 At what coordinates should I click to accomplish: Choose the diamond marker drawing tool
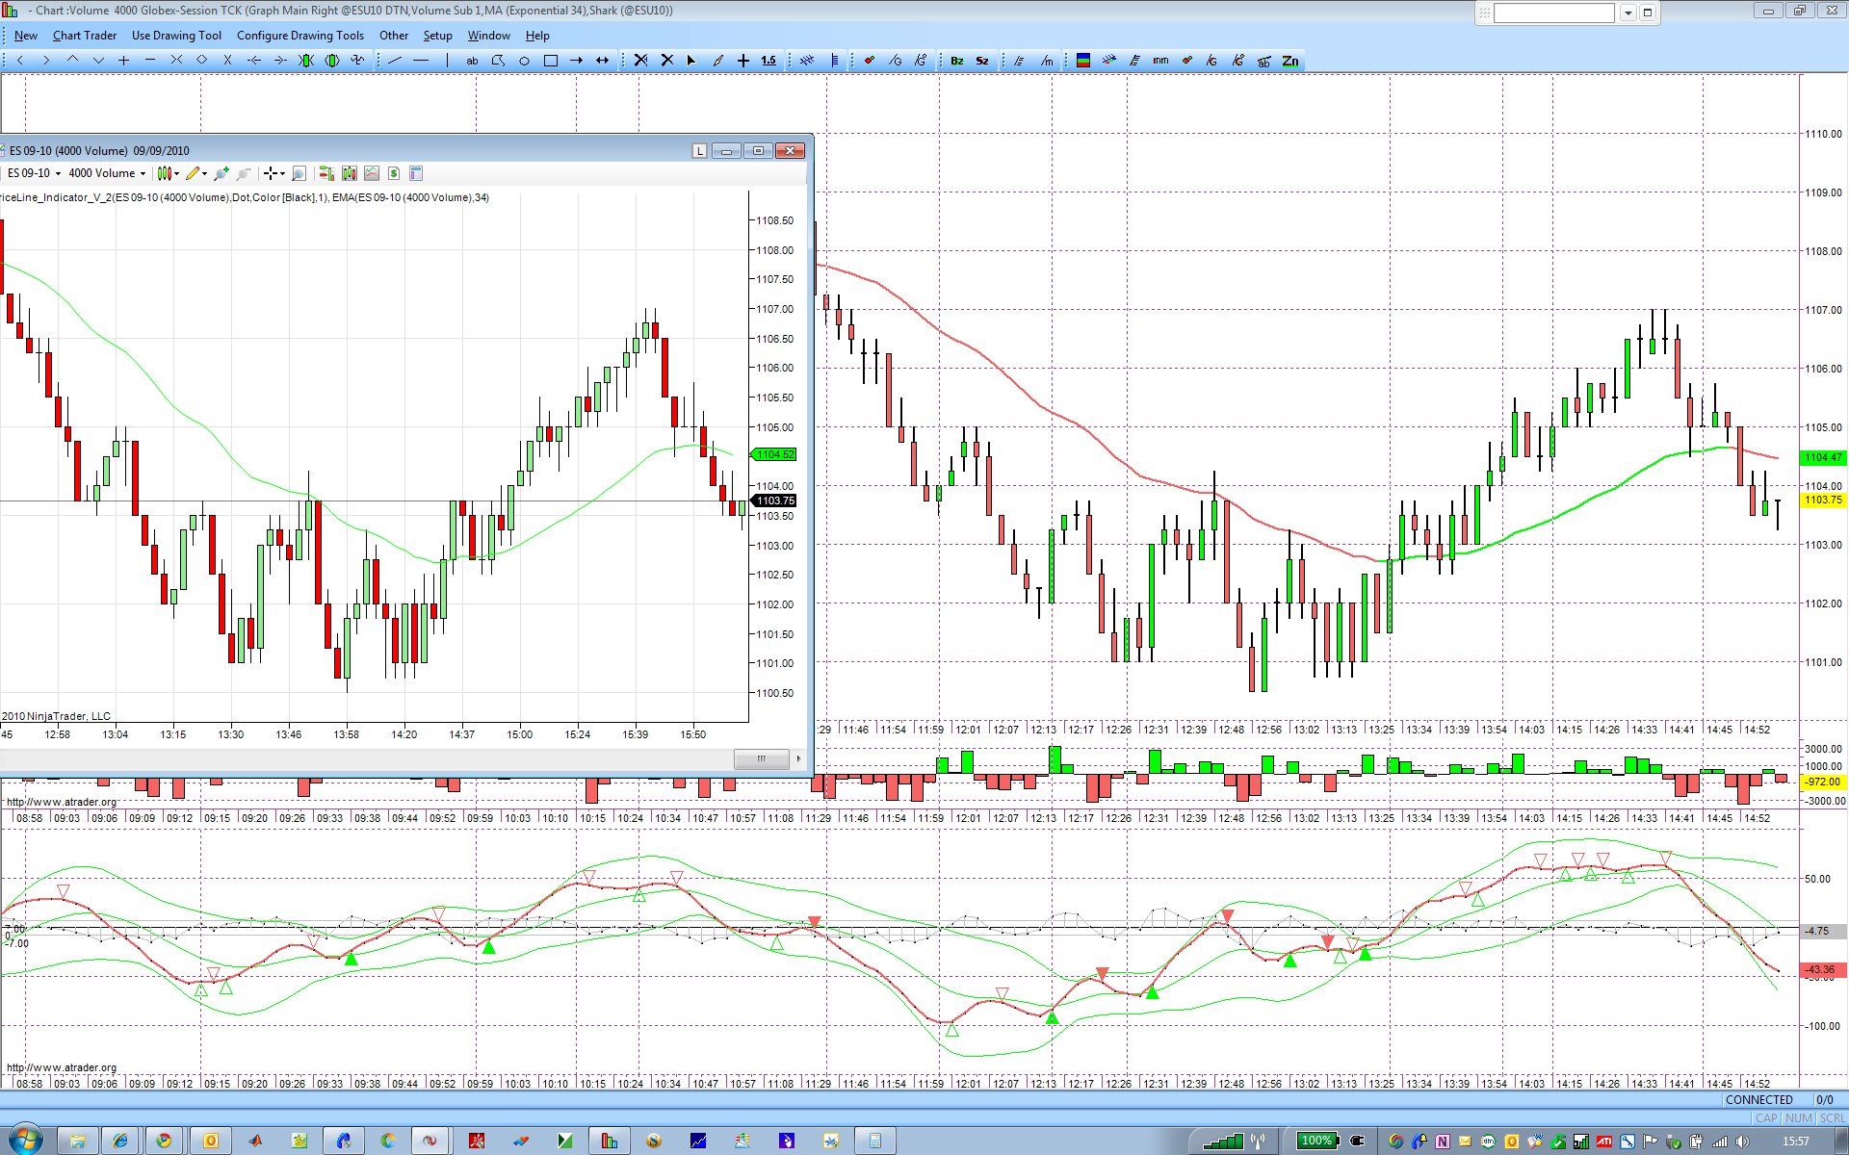(202, 61)
